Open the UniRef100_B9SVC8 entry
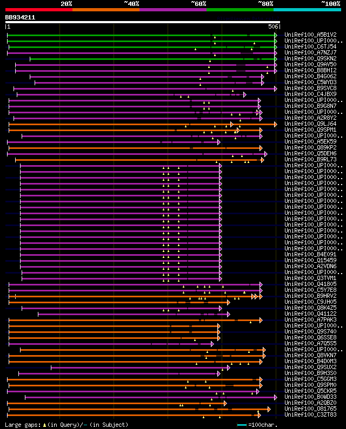Image resolution: width=346 pixels, height=429 pixels. click(x=310, y=88)
